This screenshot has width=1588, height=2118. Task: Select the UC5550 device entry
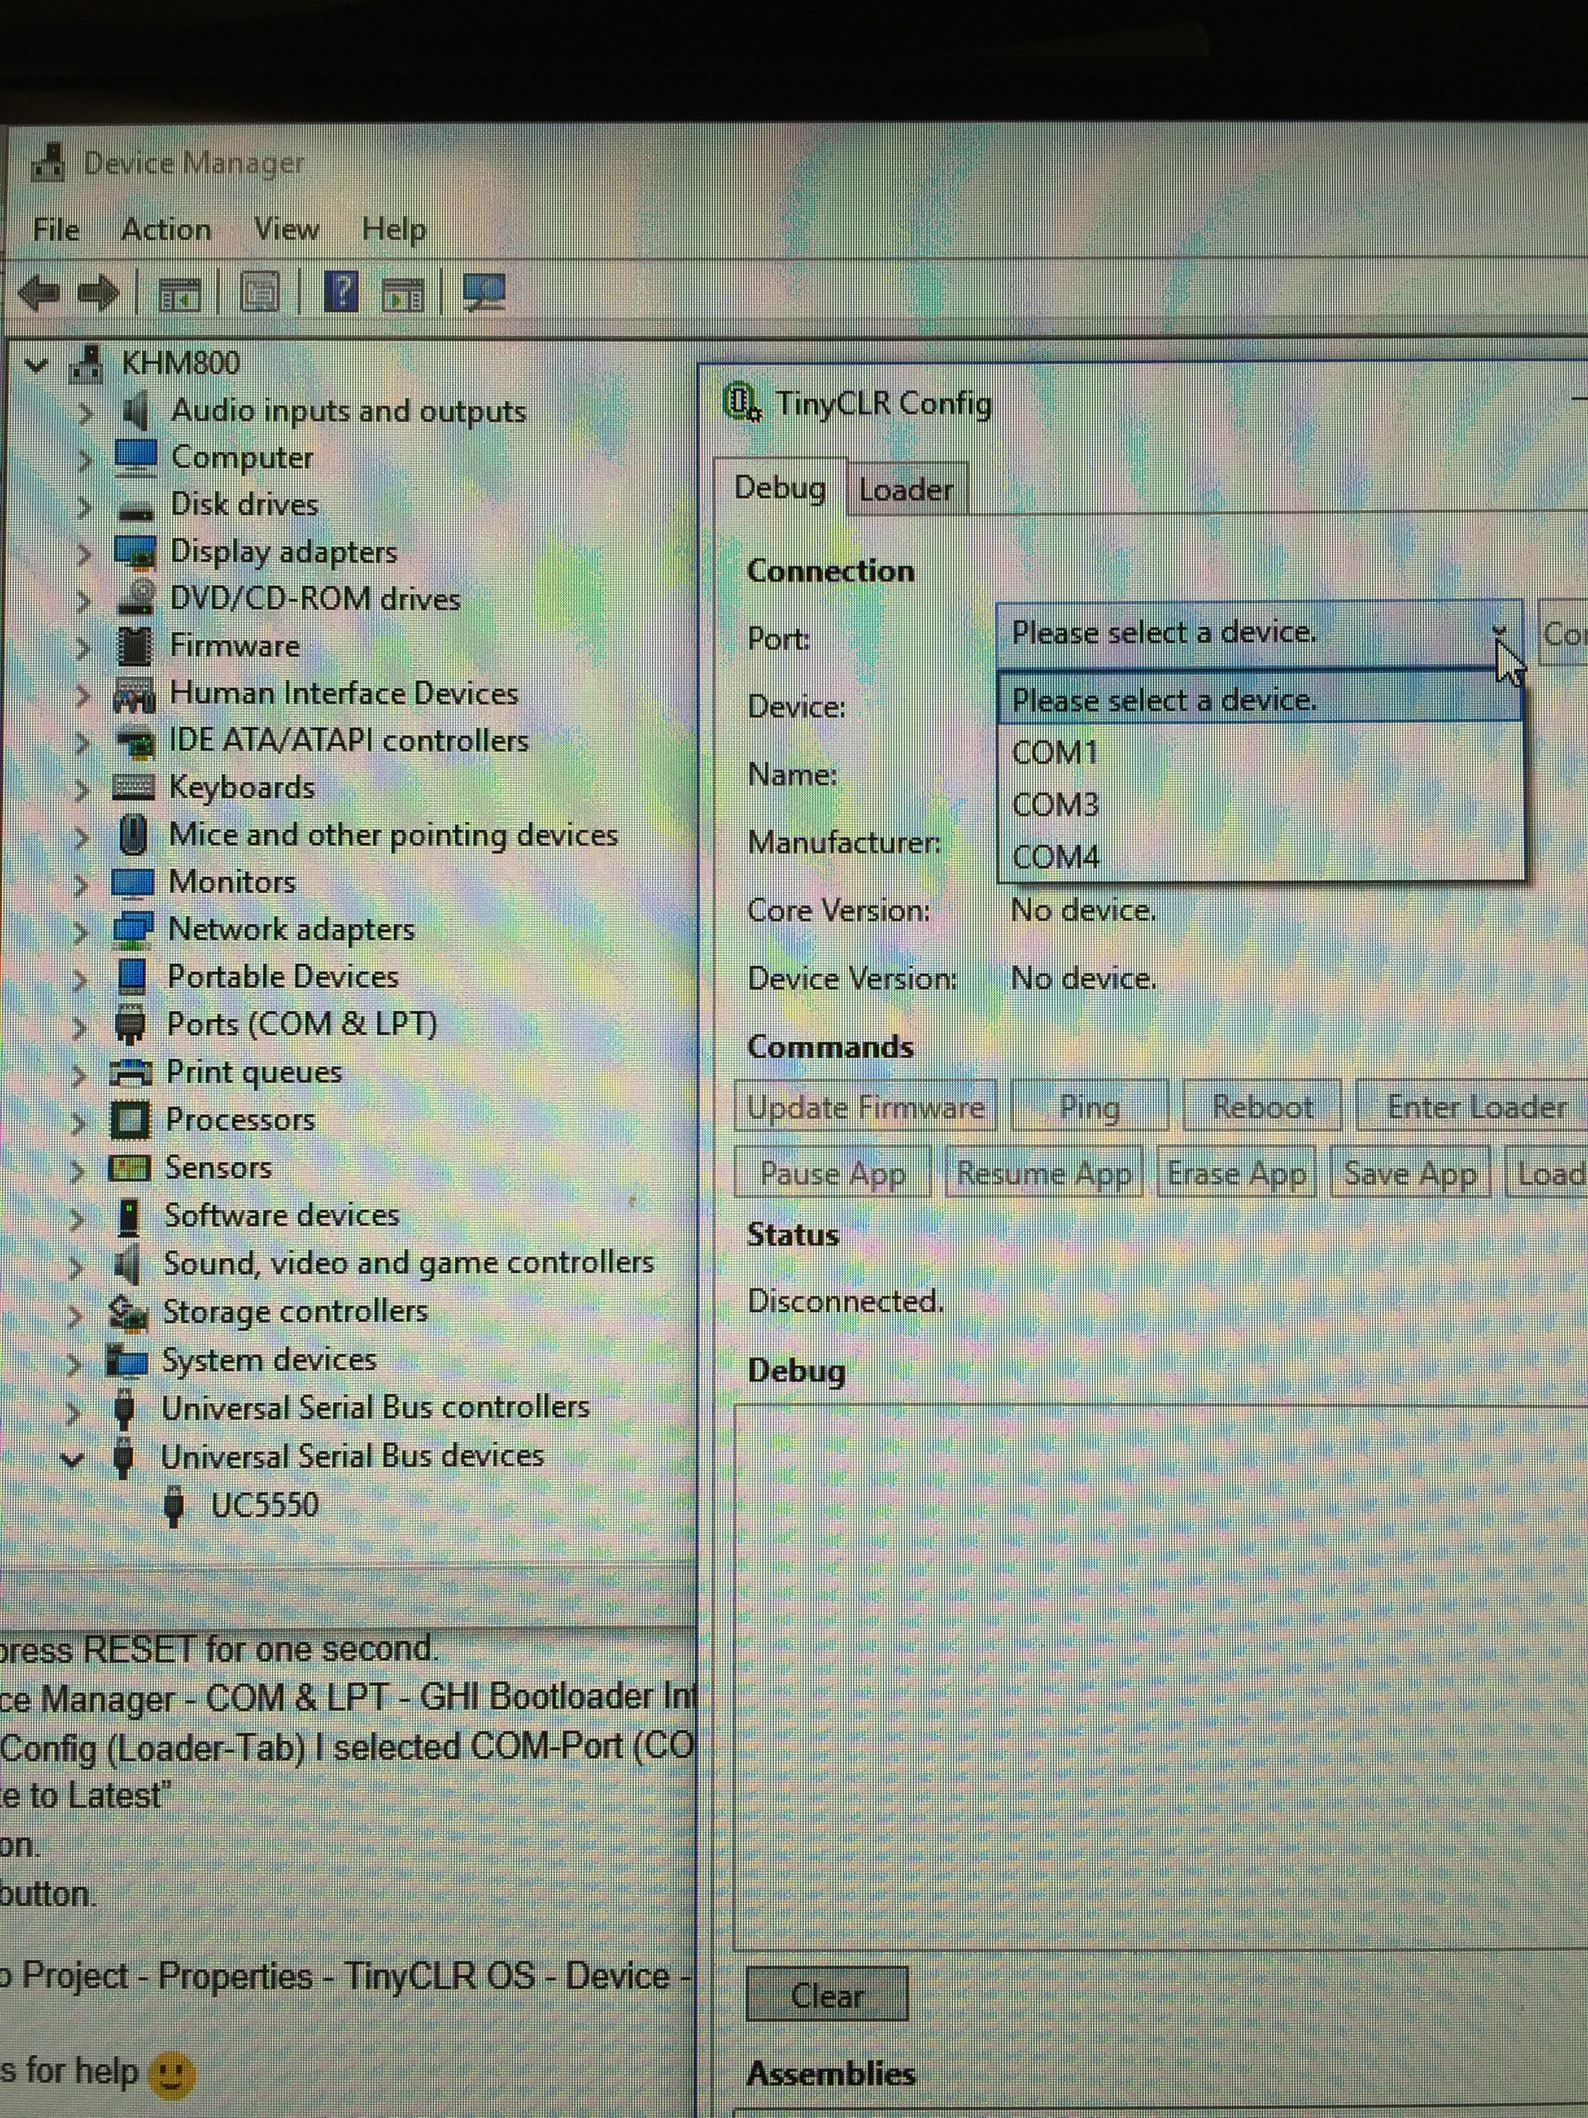pos(264,1505)
